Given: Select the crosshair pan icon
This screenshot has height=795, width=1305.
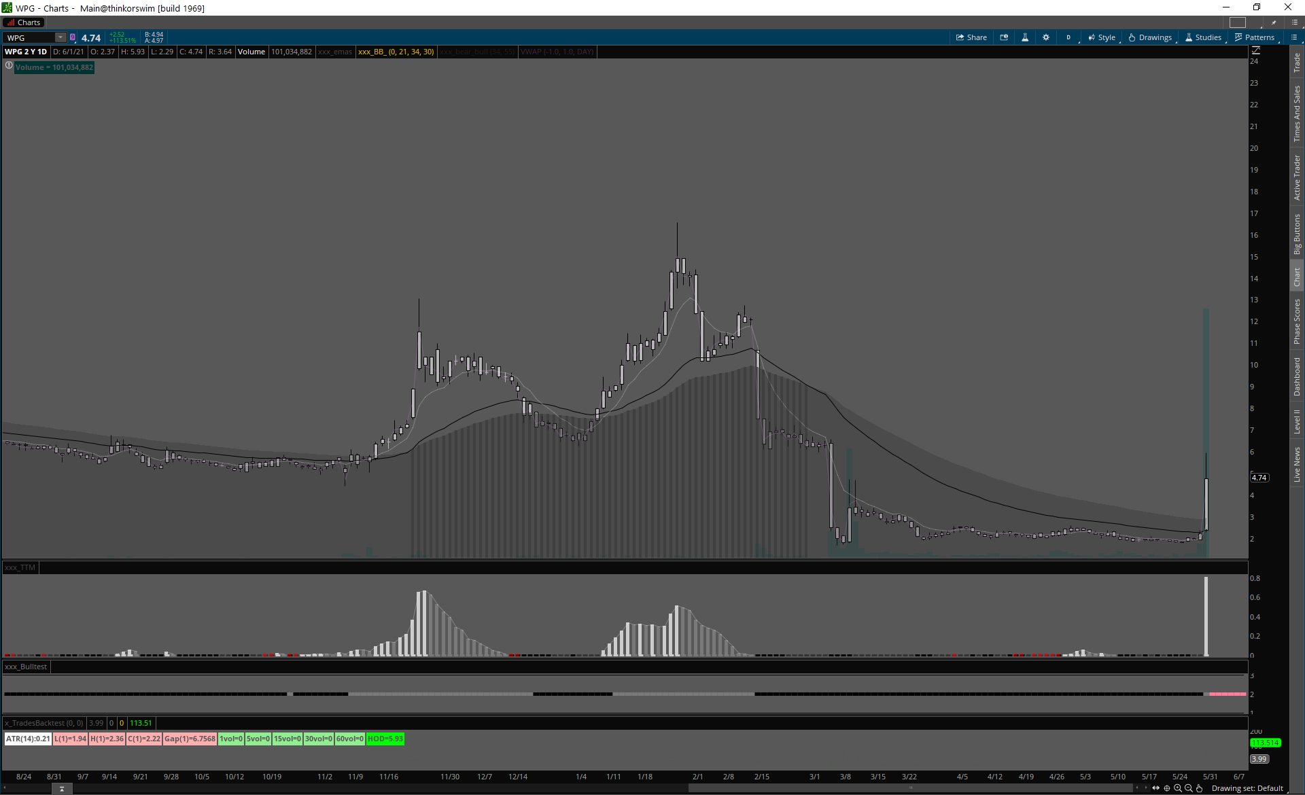Looking at the screenshot, I should [1167, 788].
